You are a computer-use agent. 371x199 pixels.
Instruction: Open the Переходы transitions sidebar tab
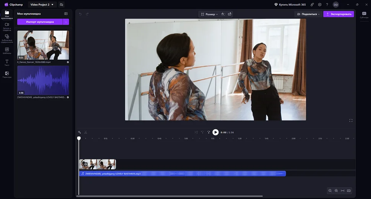point(7,75)
